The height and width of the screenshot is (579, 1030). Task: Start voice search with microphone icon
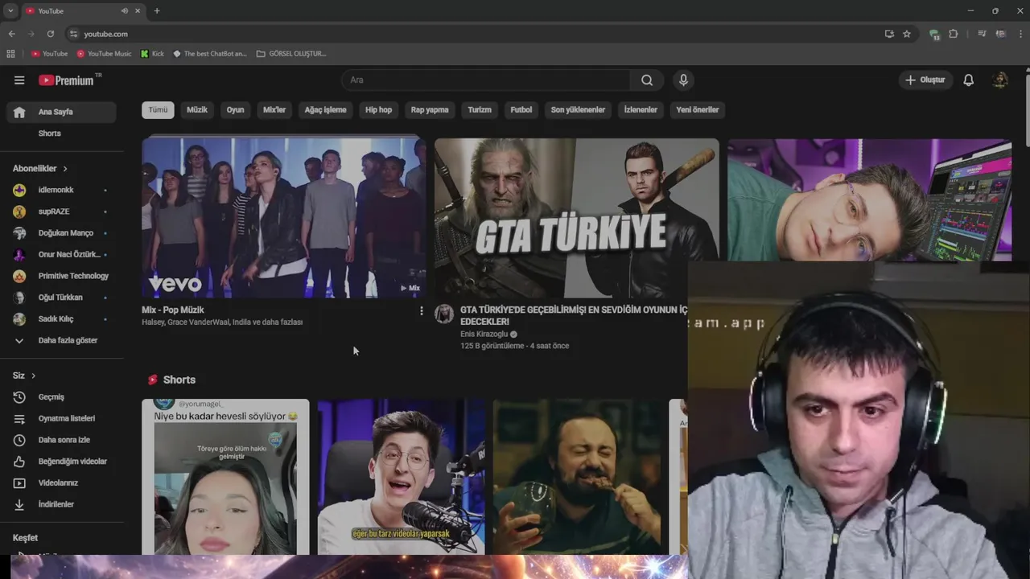point(683,80)
